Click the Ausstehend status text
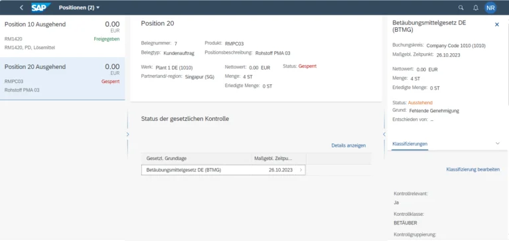 point(420,103)
